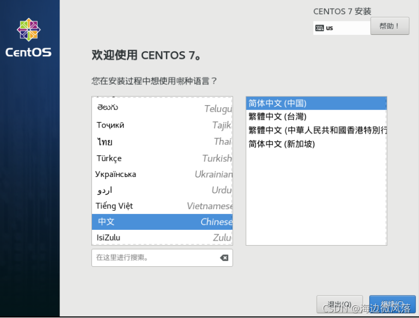The height and width of the screenshot is (318, 419).
Task: Choose 繁體中文 (台灣) locale
Action: click(316, 116)
